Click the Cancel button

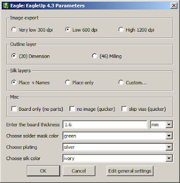point(79,171)
